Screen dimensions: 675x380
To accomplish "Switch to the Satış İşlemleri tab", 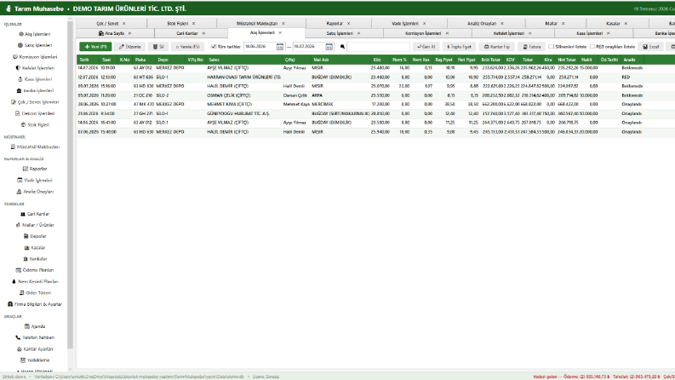I will point(340,33).
